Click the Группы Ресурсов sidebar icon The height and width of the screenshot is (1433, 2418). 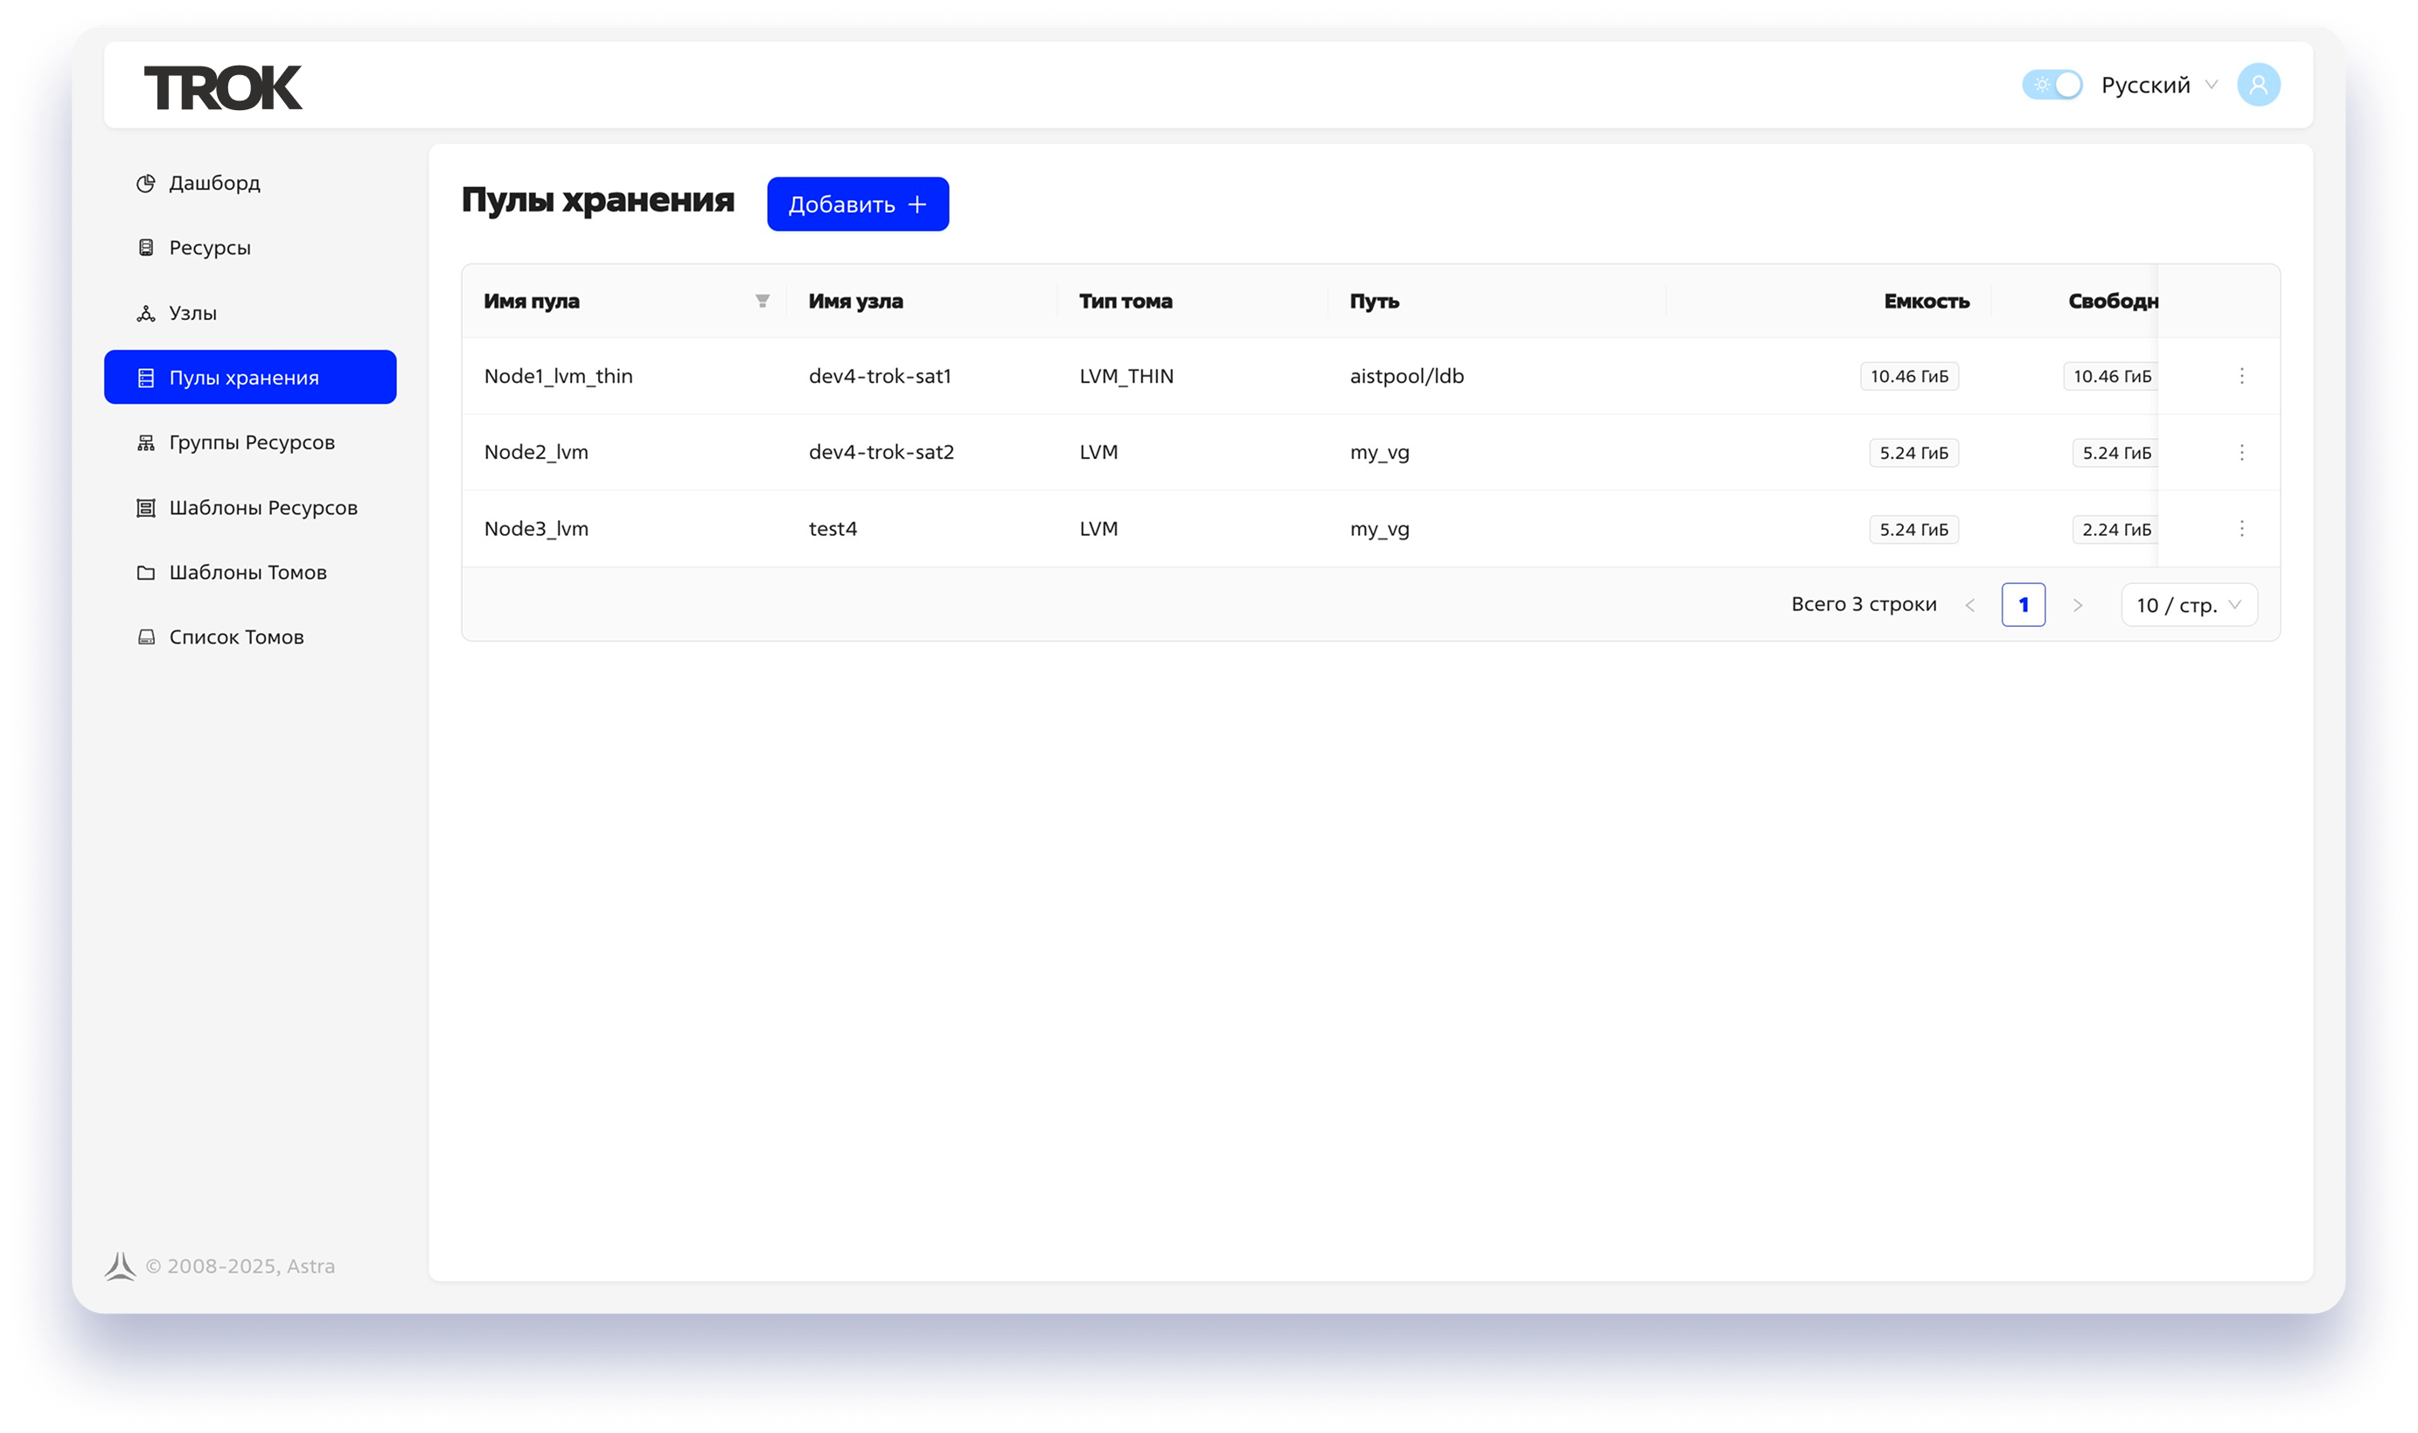pos(146,443)
